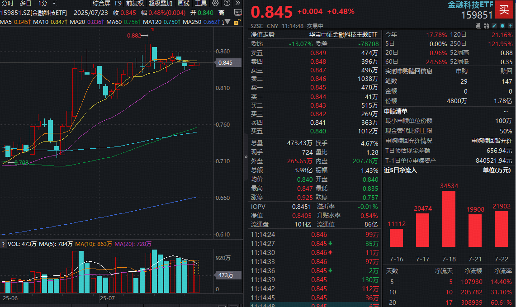Viewport: 516px width, 307px height.
Task: Add the ETF to watchlist with plus icon
Action: 511,26
